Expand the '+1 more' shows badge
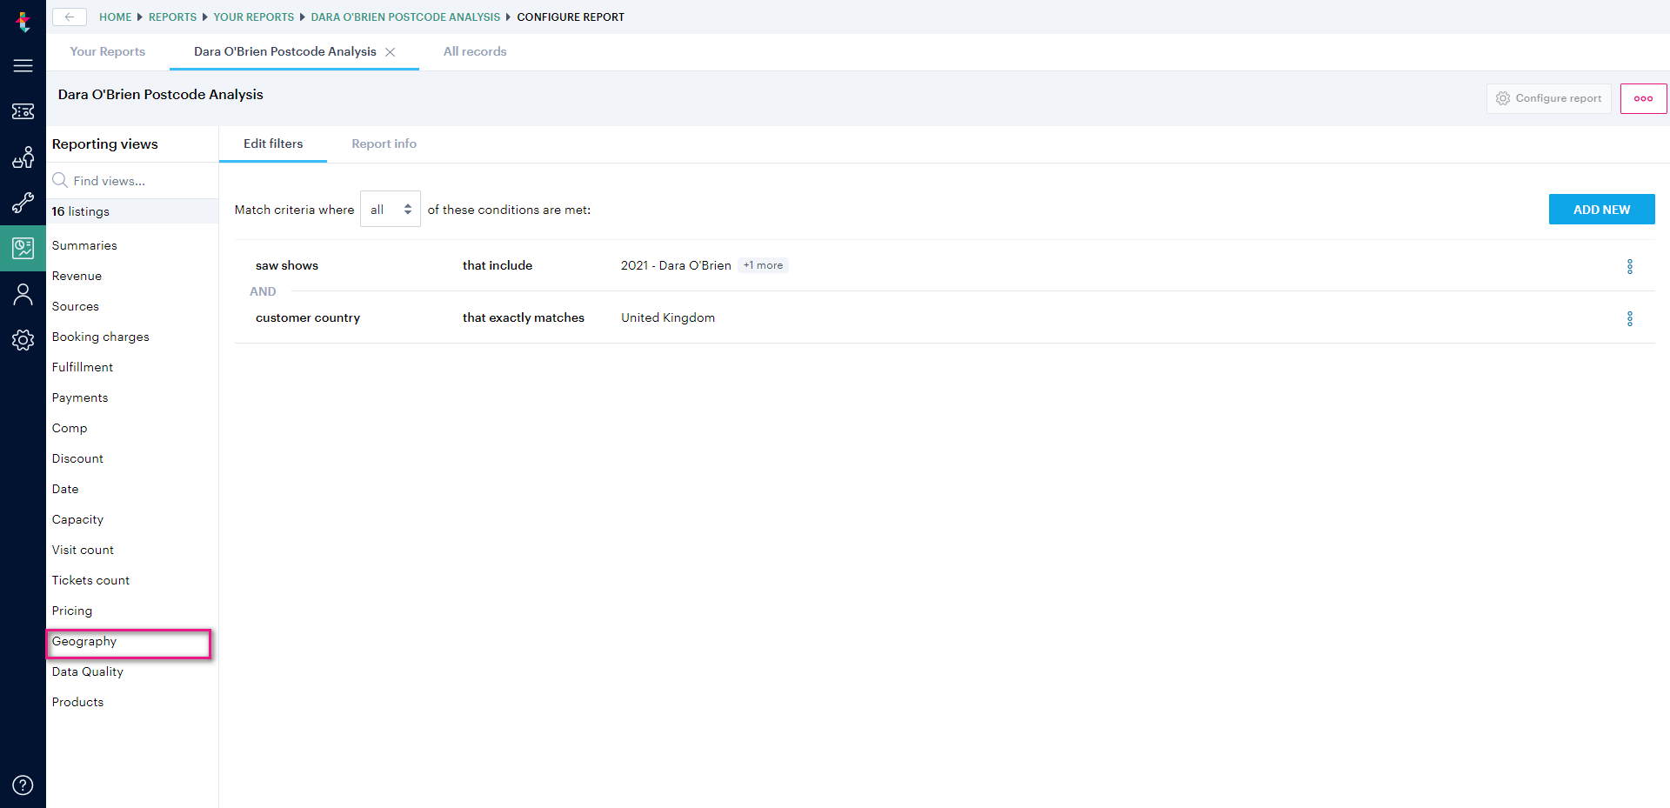 763,265
